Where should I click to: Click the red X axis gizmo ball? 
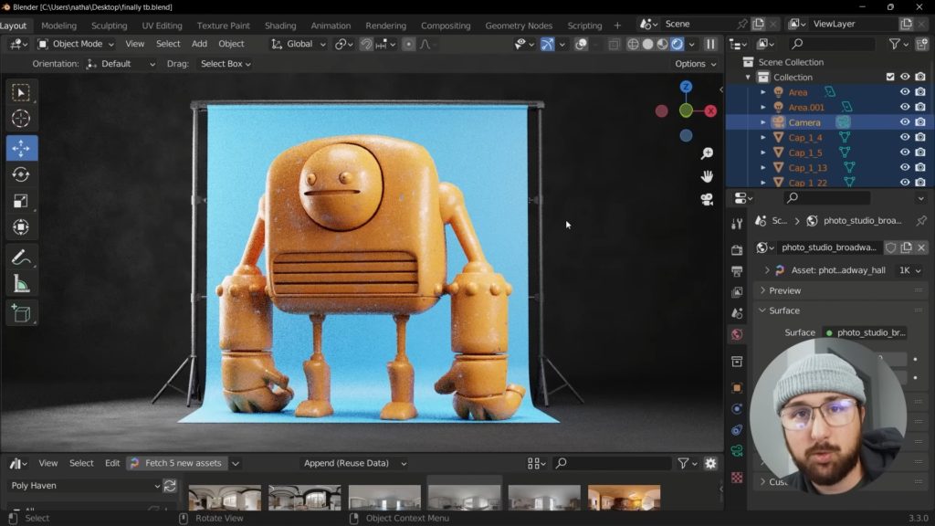tap(709, 110)
